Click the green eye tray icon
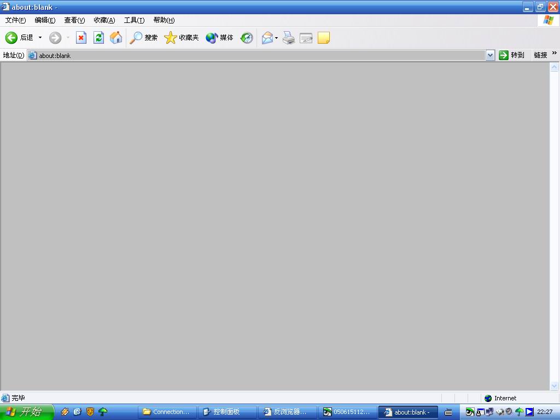560x420 pixels. 470,412
